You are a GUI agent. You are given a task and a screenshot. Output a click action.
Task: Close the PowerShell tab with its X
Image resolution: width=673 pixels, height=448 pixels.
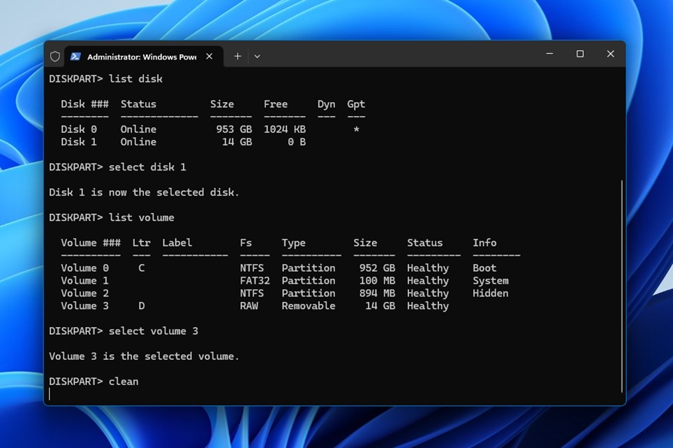tap(209, 57)
